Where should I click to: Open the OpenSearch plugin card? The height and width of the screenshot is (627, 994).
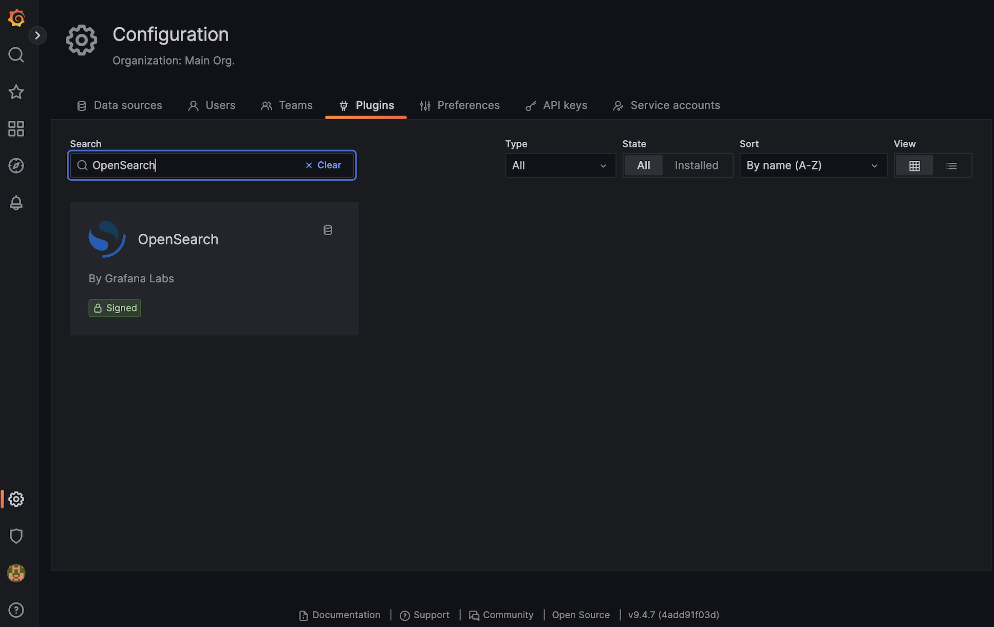214,269
